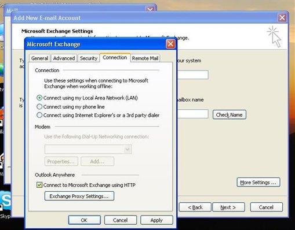Screen dimensions: 295x230
Task: Open the Remote Mail tab
Action: [x=145, y=58]
